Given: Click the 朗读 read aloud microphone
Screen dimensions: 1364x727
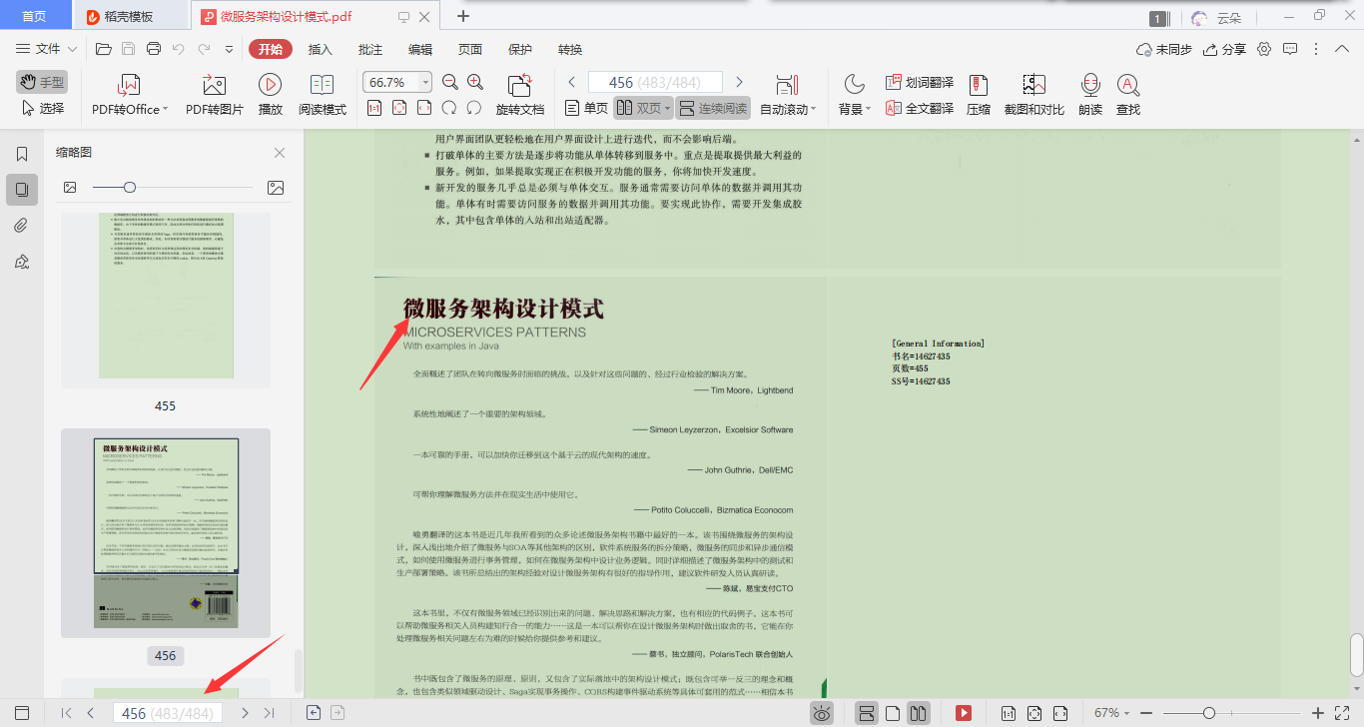Looking at the screenshot, I should click(x=1090, y=95).
